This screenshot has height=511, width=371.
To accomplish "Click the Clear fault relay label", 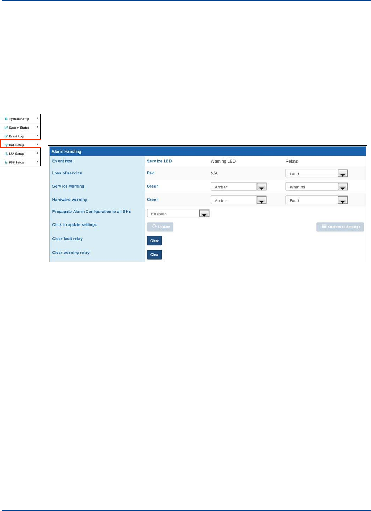I will [x=67, y=239].
